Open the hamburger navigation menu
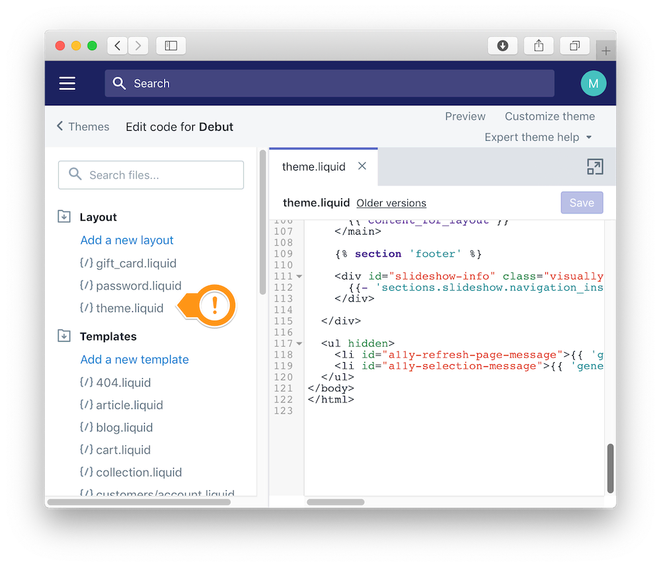 tap(67, 83)
